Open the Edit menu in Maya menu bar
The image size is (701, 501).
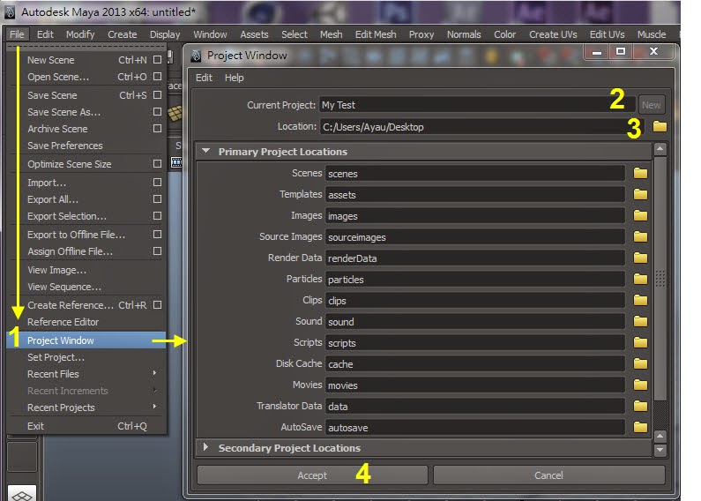point(45,34)
